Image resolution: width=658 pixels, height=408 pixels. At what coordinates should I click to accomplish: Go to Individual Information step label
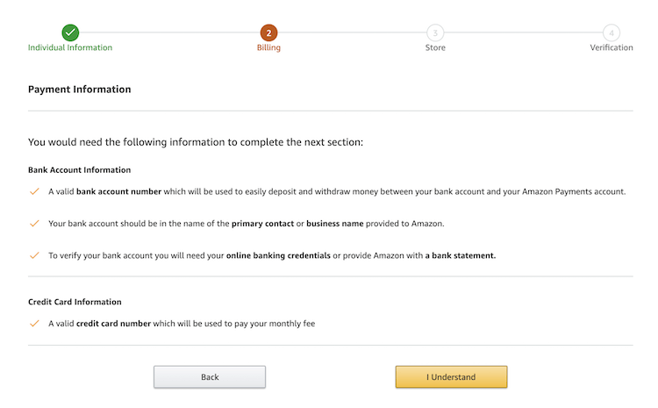tap(70, 47)
